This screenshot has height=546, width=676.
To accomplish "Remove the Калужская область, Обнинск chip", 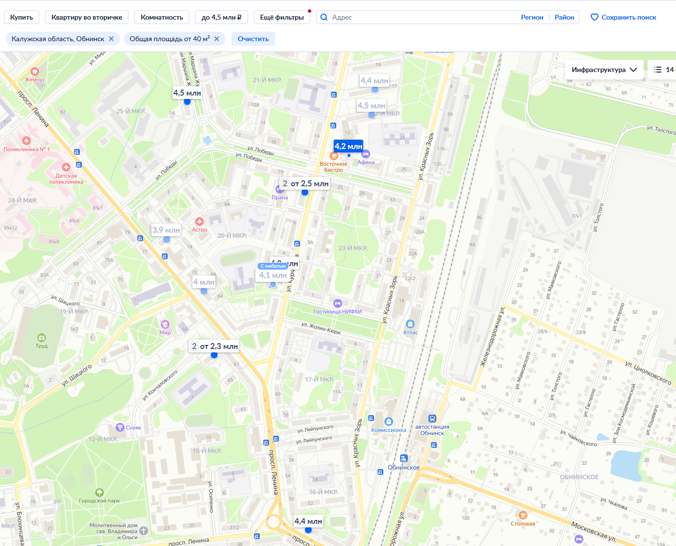I will pos(111,39).
